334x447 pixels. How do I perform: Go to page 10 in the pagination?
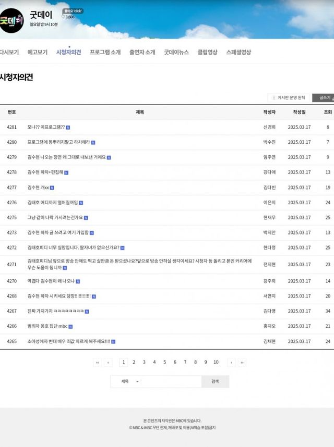coord(216,362)
